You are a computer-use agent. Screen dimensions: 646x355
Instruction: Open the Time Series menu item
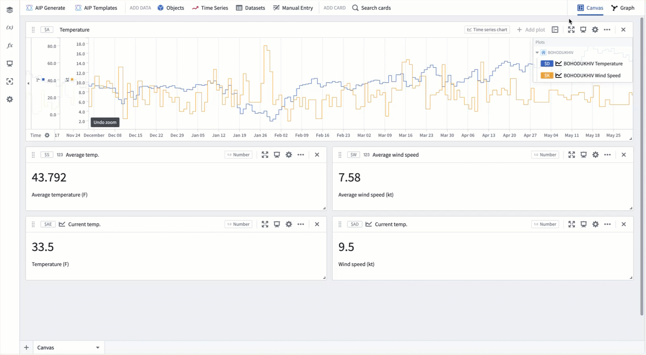pos(210,8)
